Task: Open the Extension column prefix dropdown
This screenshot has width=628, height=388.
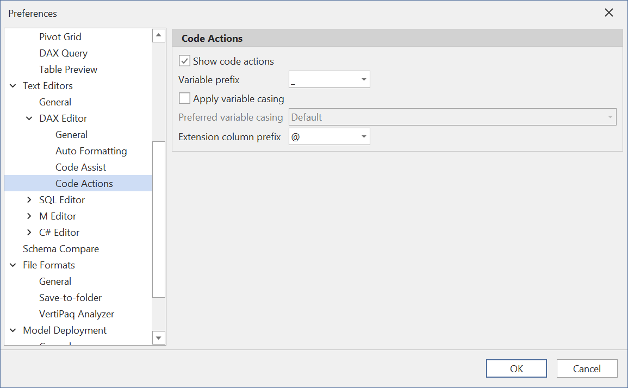Action: [363, 136]
